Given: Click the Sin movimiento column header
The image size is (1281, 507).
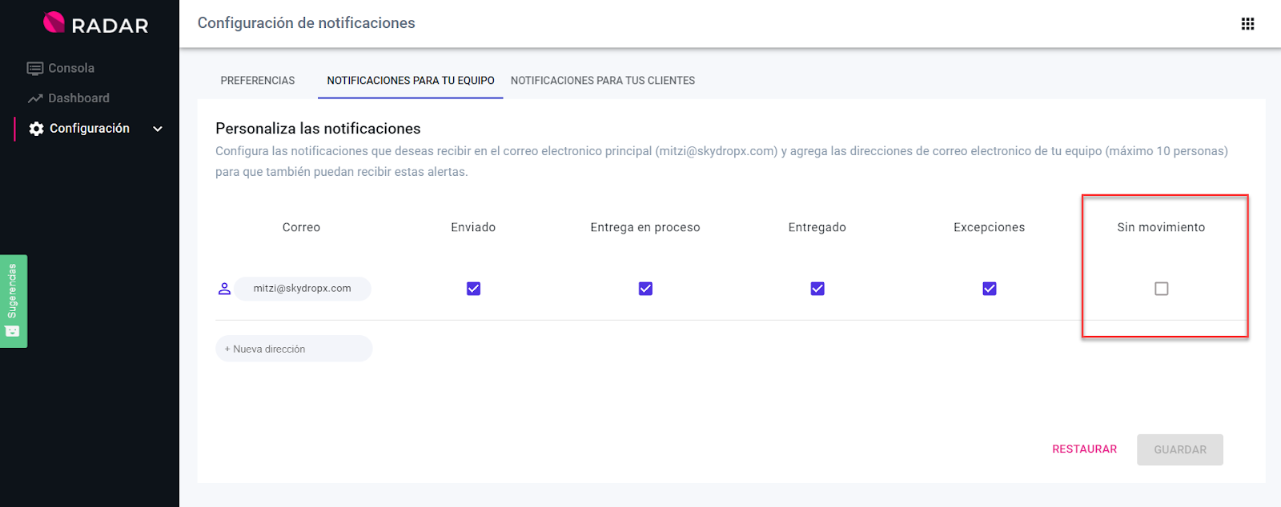Looking at the screenshot, I should (x=1161, y=228).
